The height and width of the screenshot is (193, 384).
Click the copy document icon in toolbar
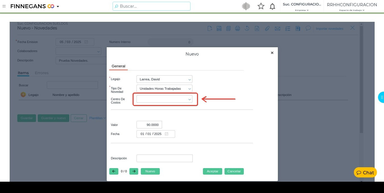pyautogui.click(x=228, y=28)
